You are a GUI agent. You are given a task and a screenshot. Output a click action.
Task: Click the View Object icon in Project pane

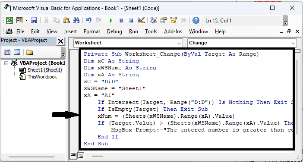tap(17, 52)
